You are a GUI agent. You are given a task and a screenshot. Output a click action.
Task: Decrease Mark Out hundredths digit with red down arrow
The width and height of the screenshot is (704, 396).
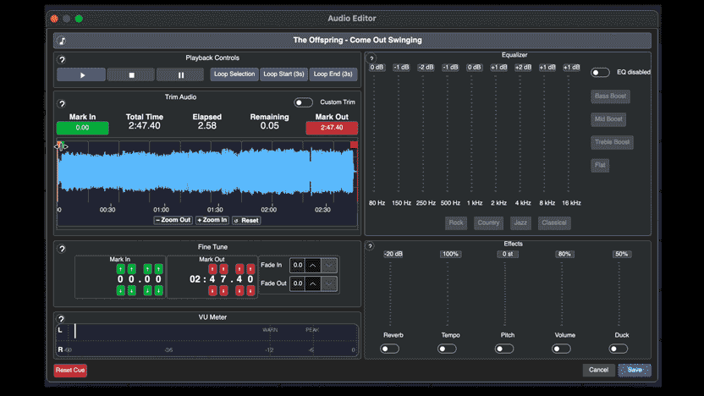(x=250, y=290)
